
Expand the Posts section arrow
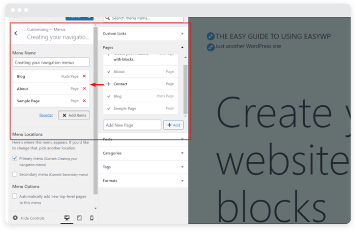182,139
